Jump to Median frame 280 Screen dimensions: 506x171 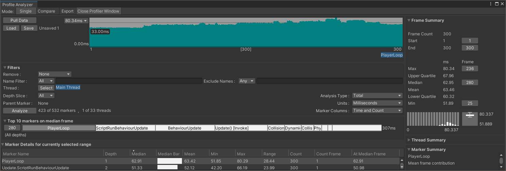tap(470, 83)
